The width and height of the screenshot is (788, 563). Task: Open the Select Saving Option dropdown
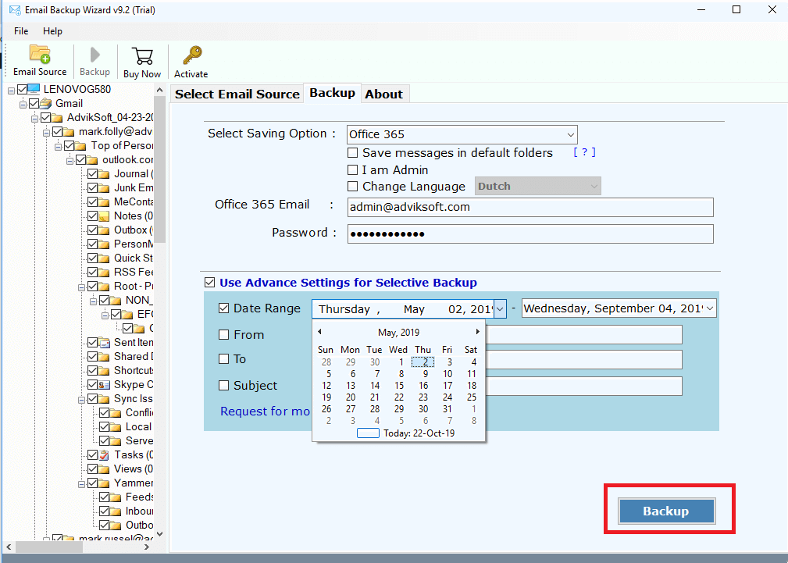[570, 135]
